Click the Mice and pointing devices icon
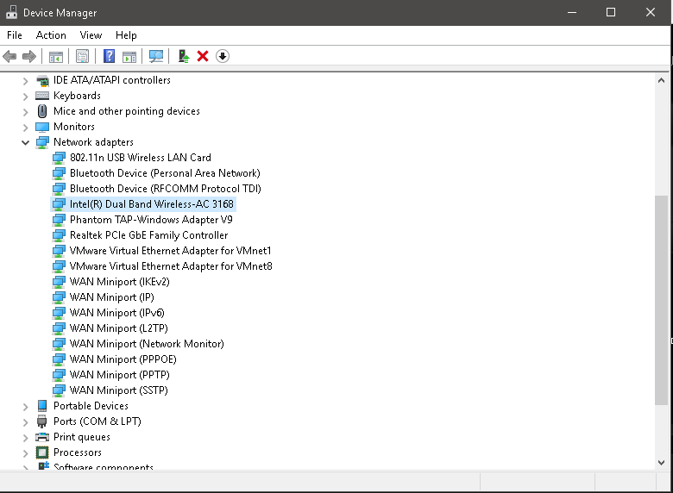Image resolution: width=673 pixels, height=493 pixels. tap(42, 111)
